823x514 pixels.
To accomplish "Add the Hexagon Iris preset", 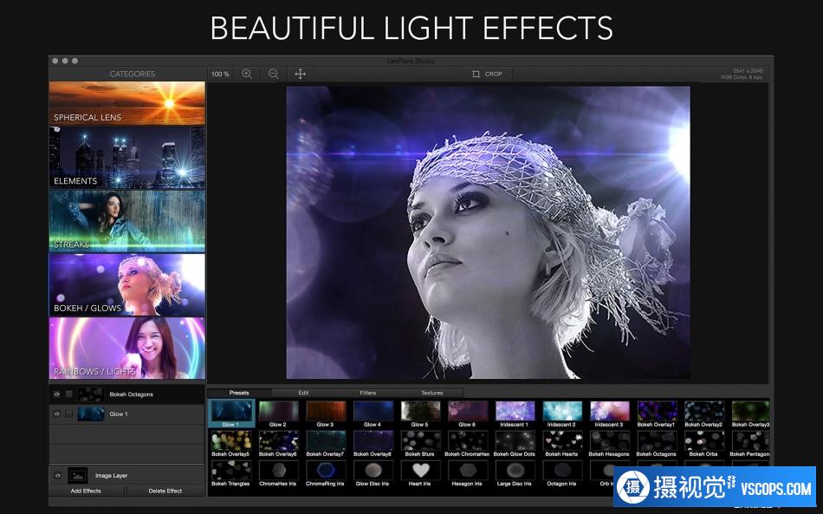I will point(467,473).
